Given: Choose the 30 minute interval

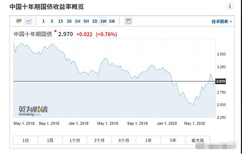Looking at the screenshot, I should tap(69, 21).
